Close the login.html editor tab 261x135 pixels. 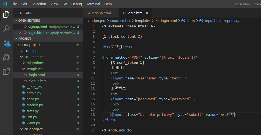147,13
